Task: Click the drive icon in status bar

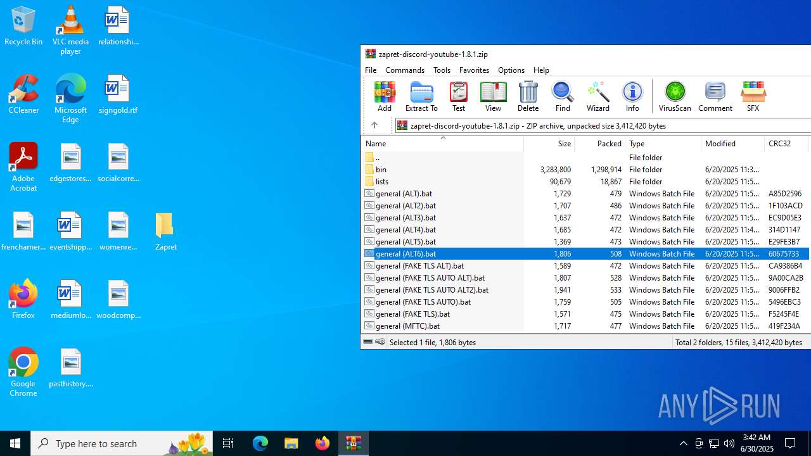Action: [x=368, y=342]
